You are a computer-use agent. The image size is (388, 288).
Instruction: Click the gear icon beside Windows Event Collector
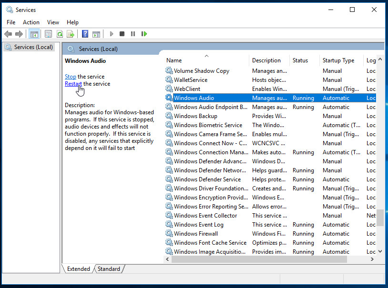(169, 215)
